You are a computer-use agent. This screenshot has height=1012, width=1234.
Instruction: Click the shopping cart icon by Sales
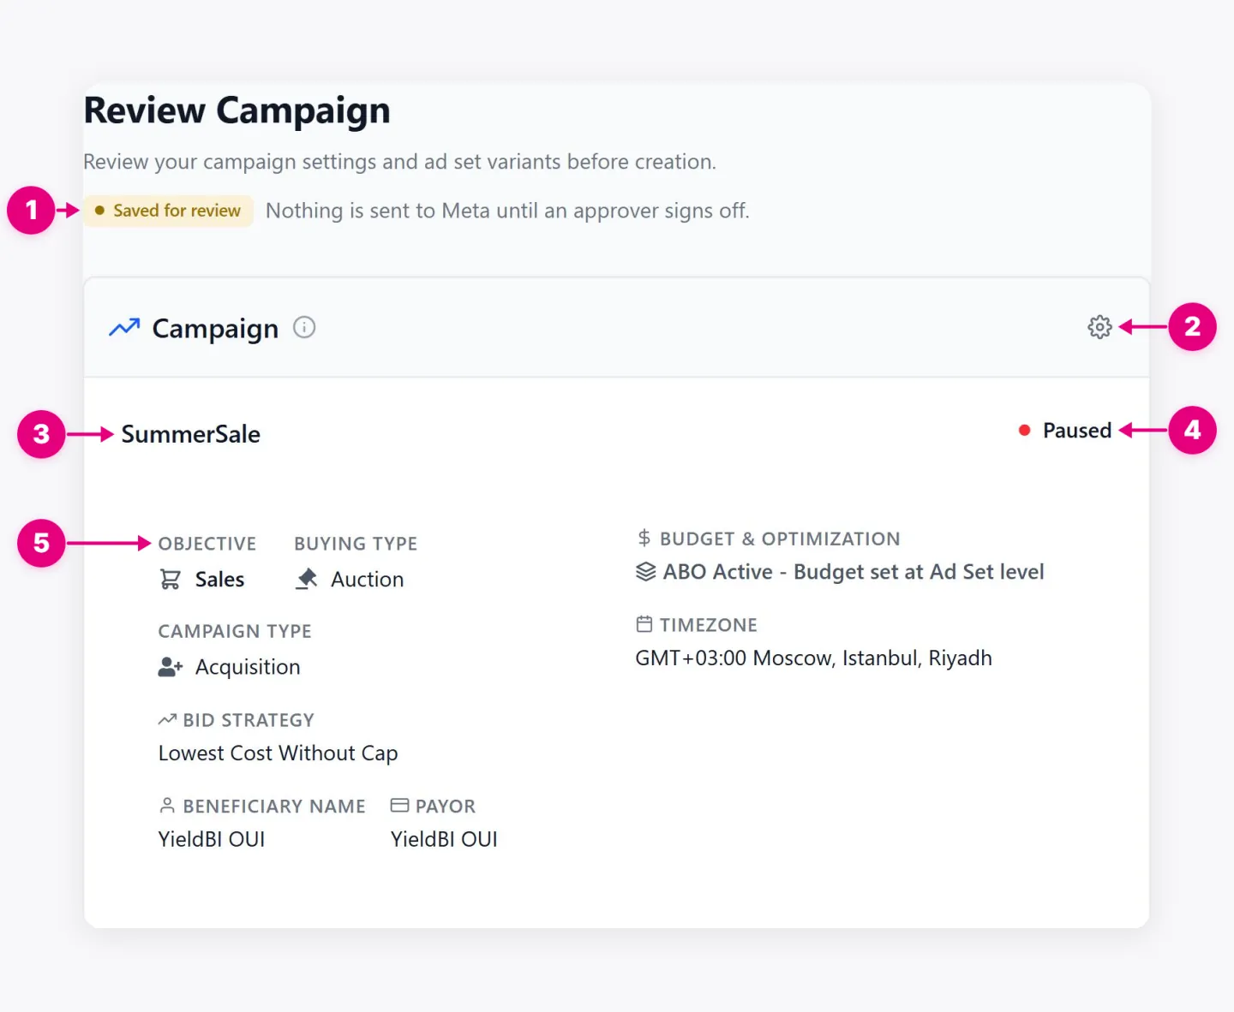point(171,580)
